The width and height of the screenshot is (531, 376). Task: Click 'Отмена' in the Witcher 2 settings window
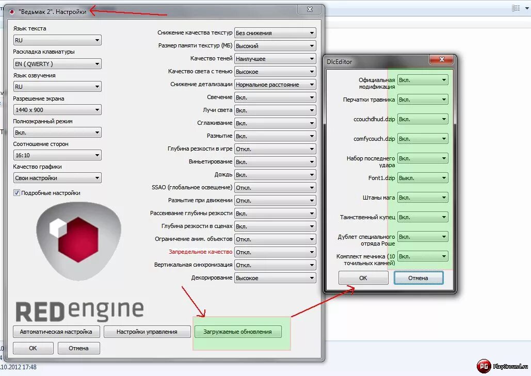pos(78,348)
